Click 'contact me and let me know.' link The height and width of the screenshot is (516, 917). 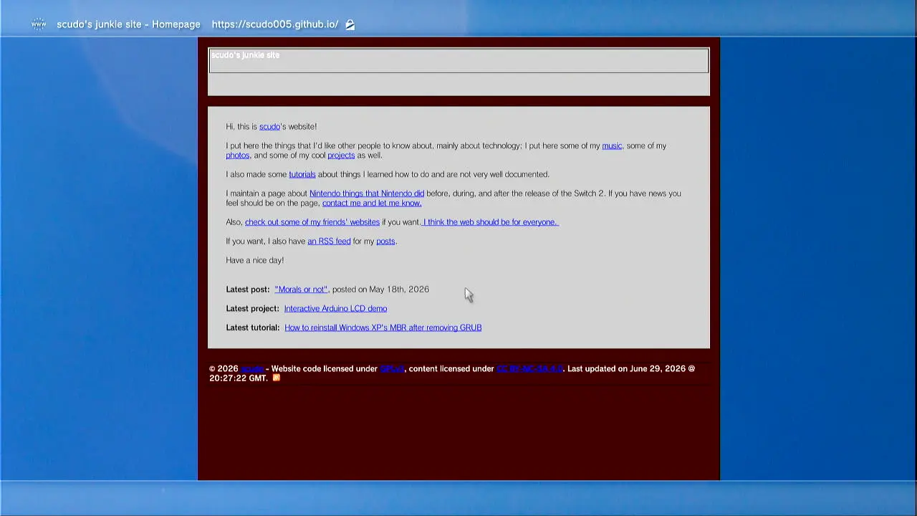[x=372, y=203]
